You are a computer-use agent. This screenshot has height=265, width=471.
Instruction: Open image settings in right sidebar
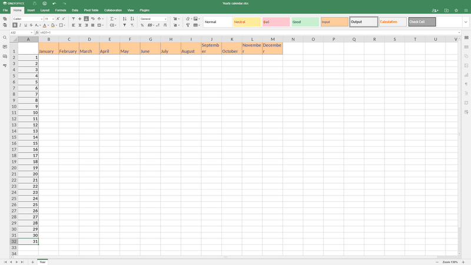click(466, 65)
